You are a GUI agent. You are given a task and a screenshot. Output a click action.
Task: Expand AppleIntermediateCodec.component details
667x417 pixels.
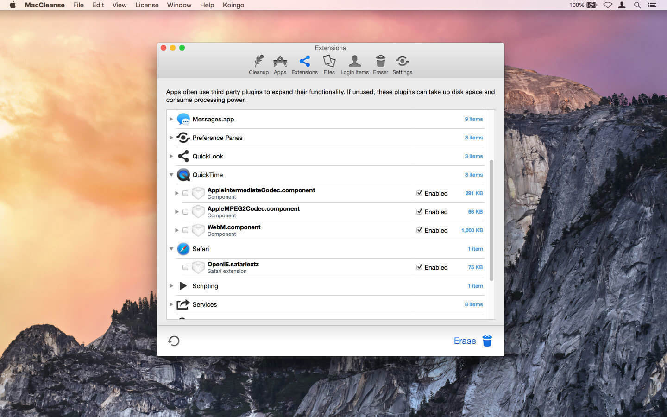tap(176, 193)
